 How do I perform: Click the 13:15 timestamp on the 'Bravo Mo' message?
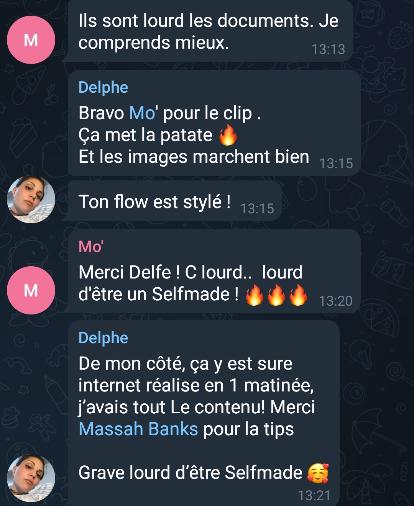pyautogui.click(x=336, y=164)
